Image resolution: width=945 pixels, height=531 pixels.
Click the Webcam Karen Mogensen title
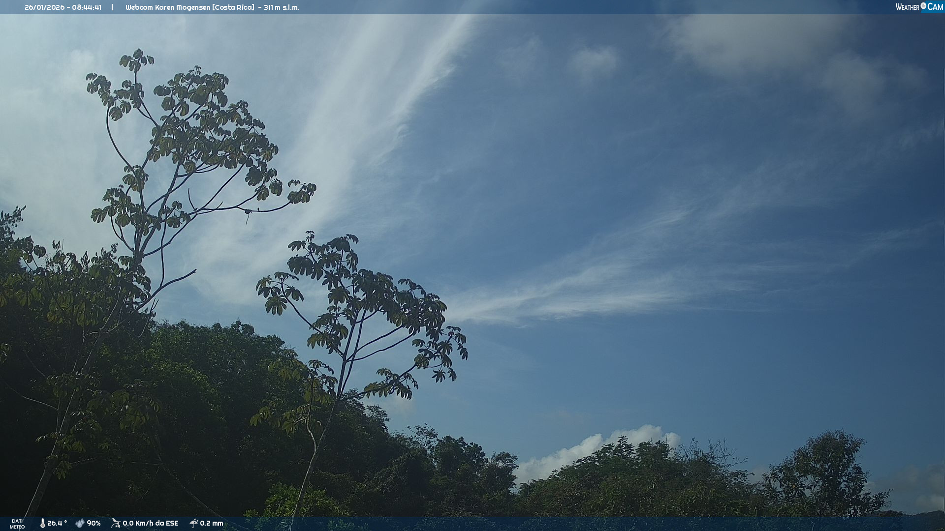[x=168, y=7]
